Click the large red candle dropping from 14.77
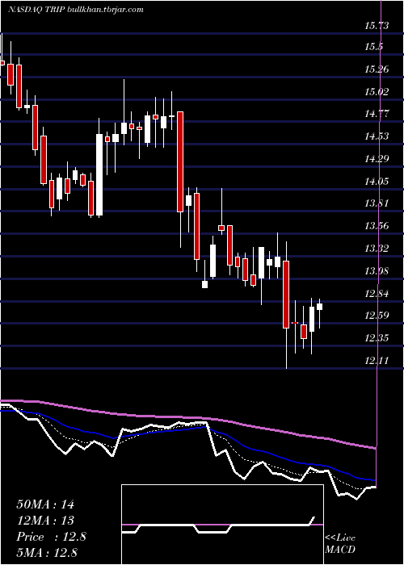Viewport: 404px width, 565px height. point(180,161)
